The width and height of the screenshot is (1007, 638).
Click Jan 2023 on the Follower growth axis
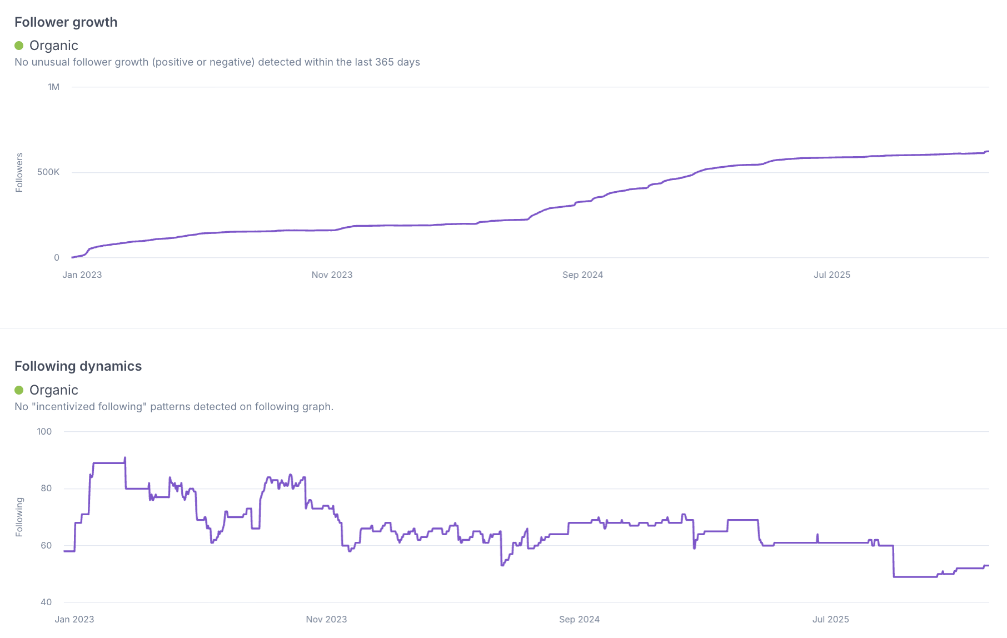82,275
